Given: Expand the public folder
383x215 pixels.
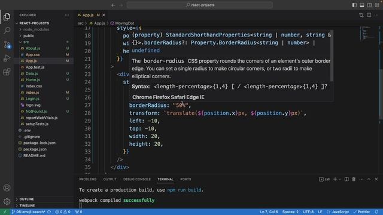Looking at the screenshot, I should [29, 36].
